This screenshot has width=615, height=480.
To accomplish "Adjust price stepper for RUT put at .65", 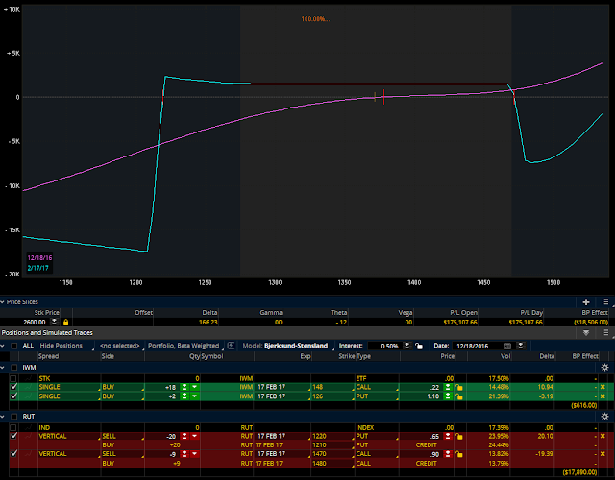I will [x=448, y=436].
